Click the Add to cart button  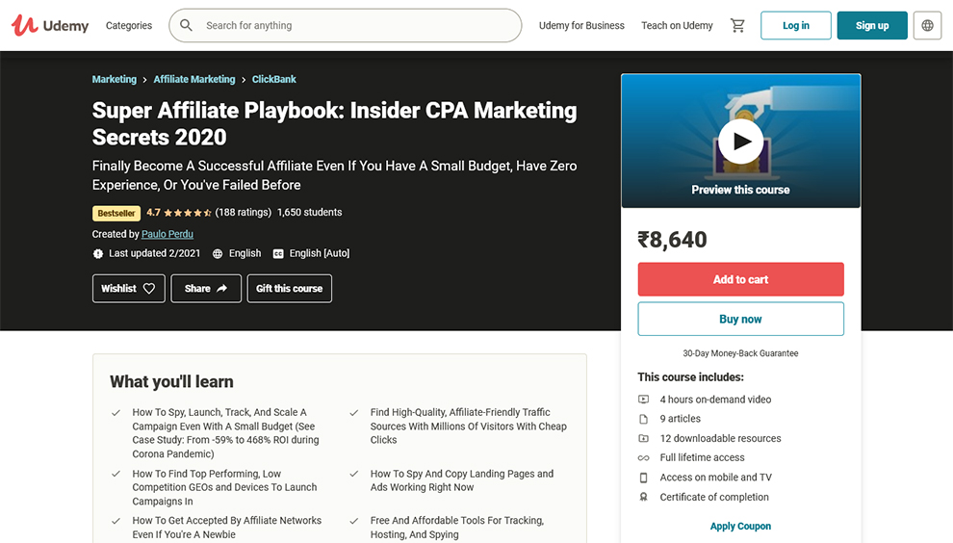(x=740, y=279)
